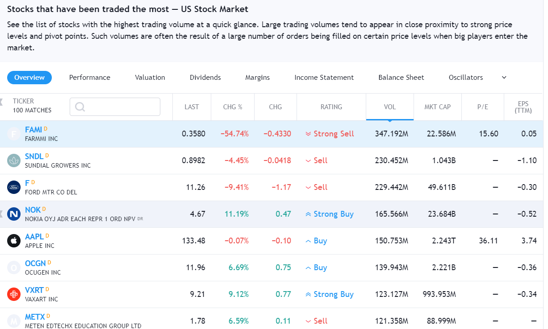548x329 pixels.
Task: Click the 347.192M volume value
Action: point(392,134)
